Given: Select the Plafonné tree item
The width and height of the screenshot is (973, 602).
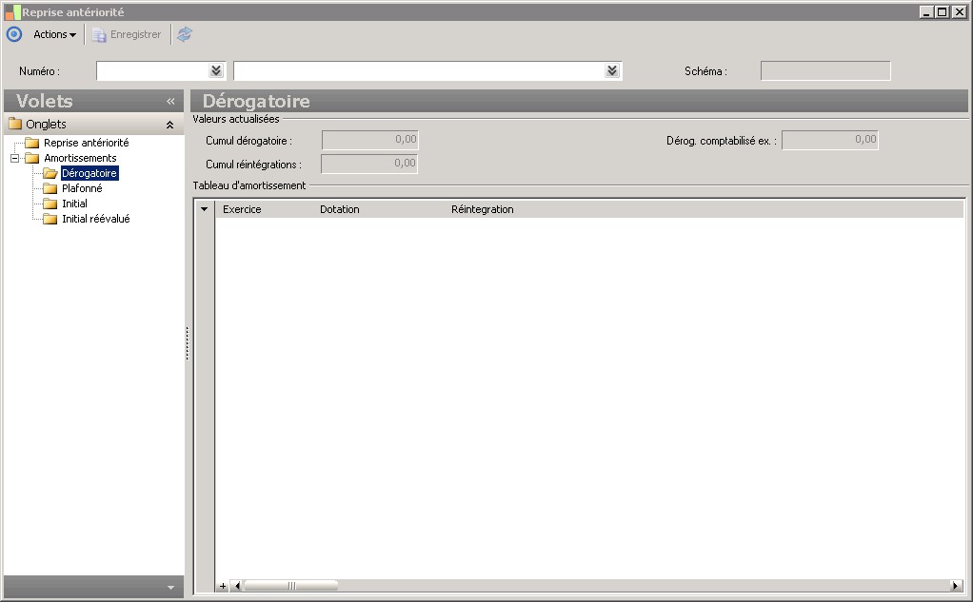Looking at the screenshot, I should point(82,188).
